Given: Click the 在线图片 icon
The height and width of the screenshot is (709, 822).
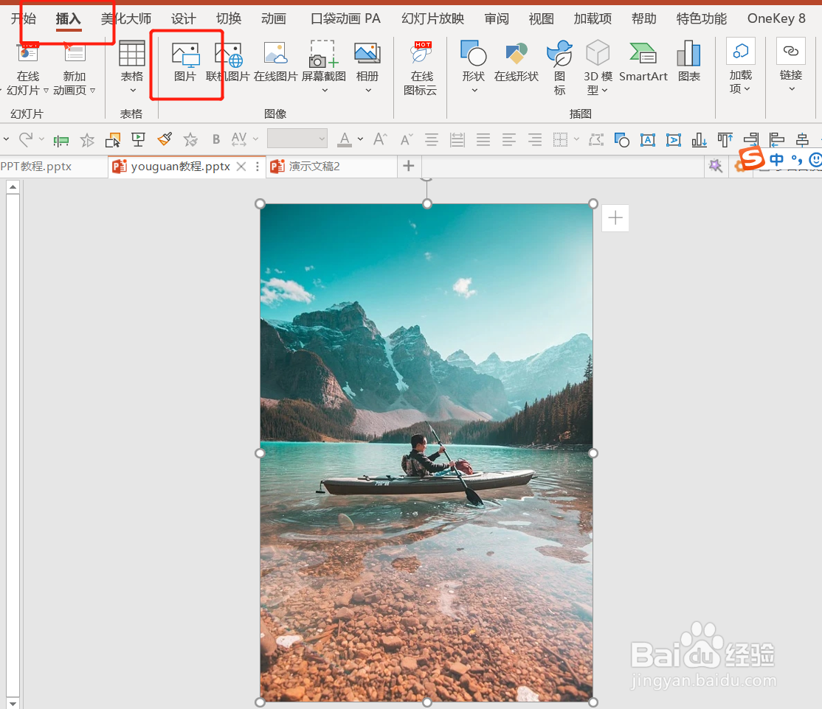Looking at the screenshot, I should (275, 63).
